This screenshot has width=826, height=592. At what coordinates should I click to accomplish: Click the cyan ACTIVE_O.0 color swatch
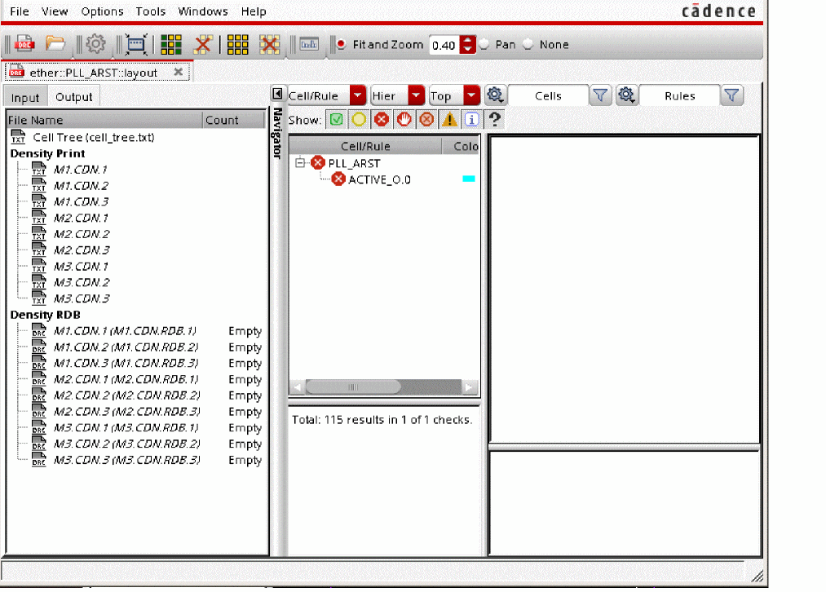468,179
